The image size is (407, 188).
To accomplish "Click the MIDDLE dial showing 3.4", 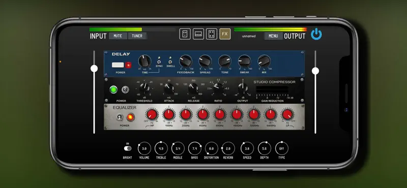I will [178, 148].
